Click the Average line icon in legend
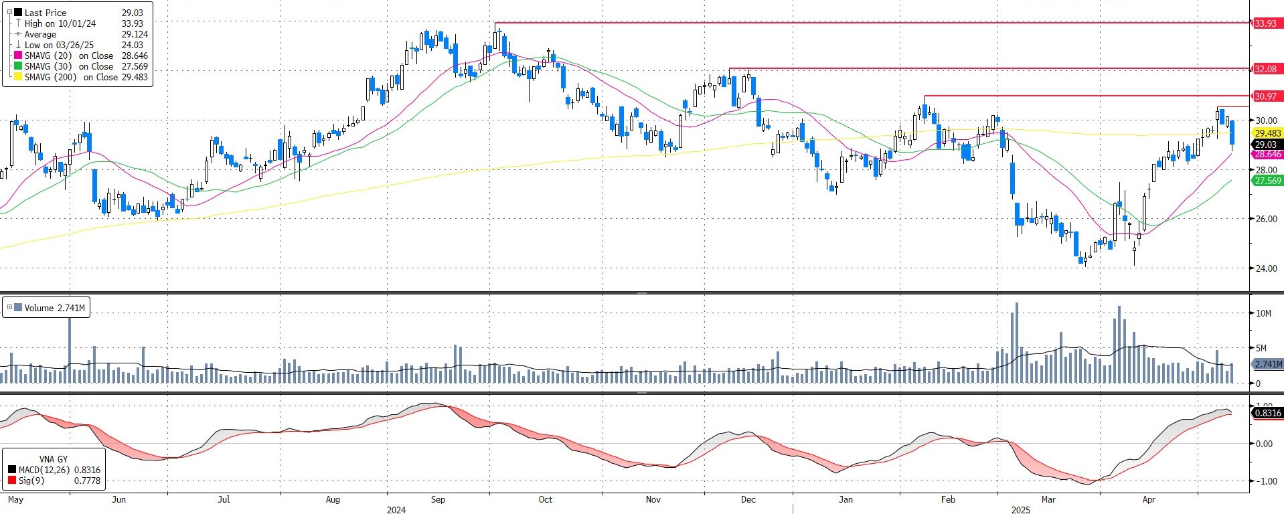Viewport: 1284px width, 514px height. [x=18, y=34]
